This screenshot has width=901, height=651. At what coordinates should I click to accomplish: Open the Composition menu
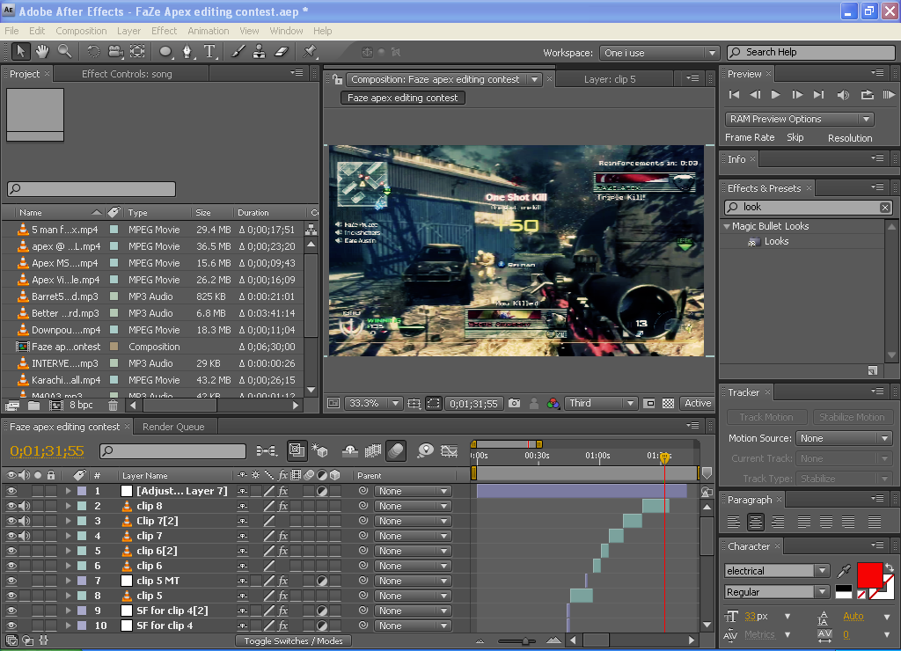point(81,31)
